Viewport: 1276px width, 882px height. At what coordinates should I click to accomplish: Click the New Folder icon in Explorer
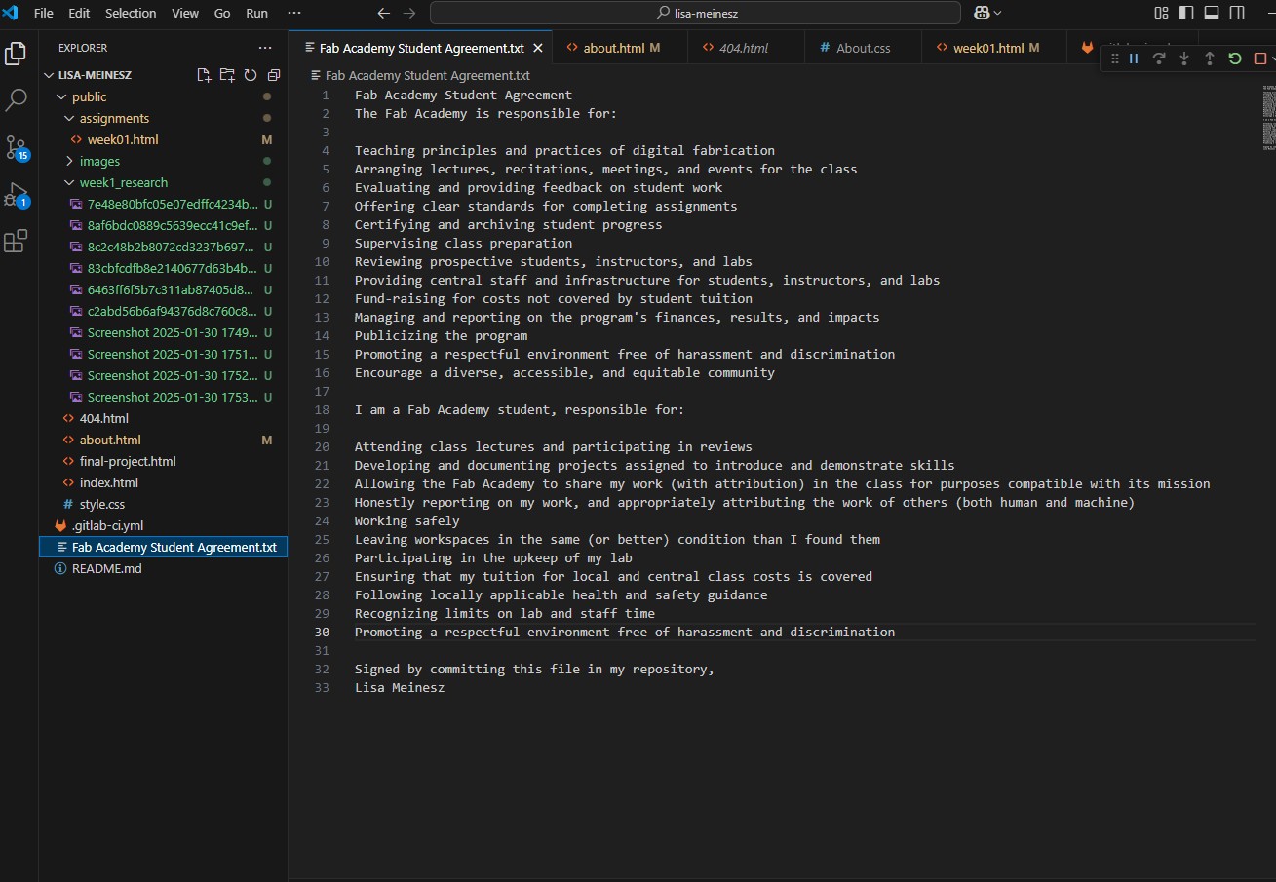click(x=227, y=75)
